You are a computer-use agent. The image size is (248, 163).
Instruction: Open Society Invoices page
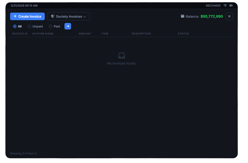(x=69, y=16)
